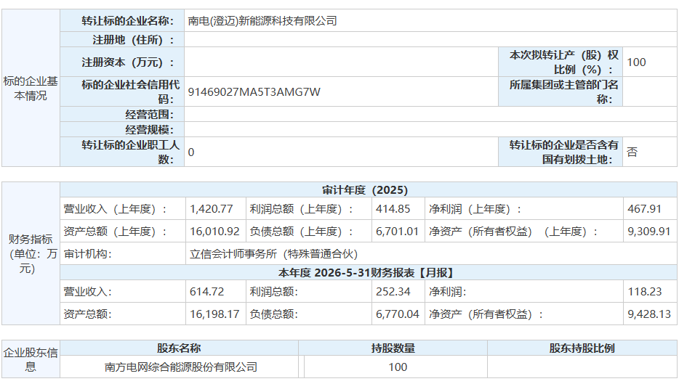The height and width of the screenshot is (384, 679).
Task: Click the shareholding quantity value 100
Action: pos(398,367)
